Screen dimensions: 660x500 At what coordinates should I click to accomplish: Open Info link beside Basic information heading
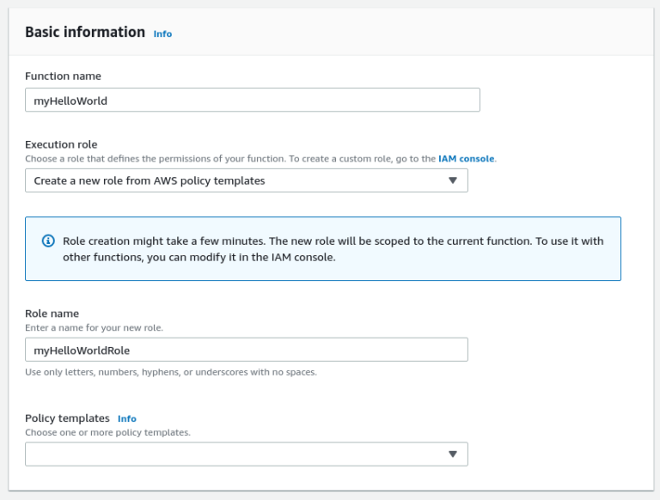pos(162,34)
